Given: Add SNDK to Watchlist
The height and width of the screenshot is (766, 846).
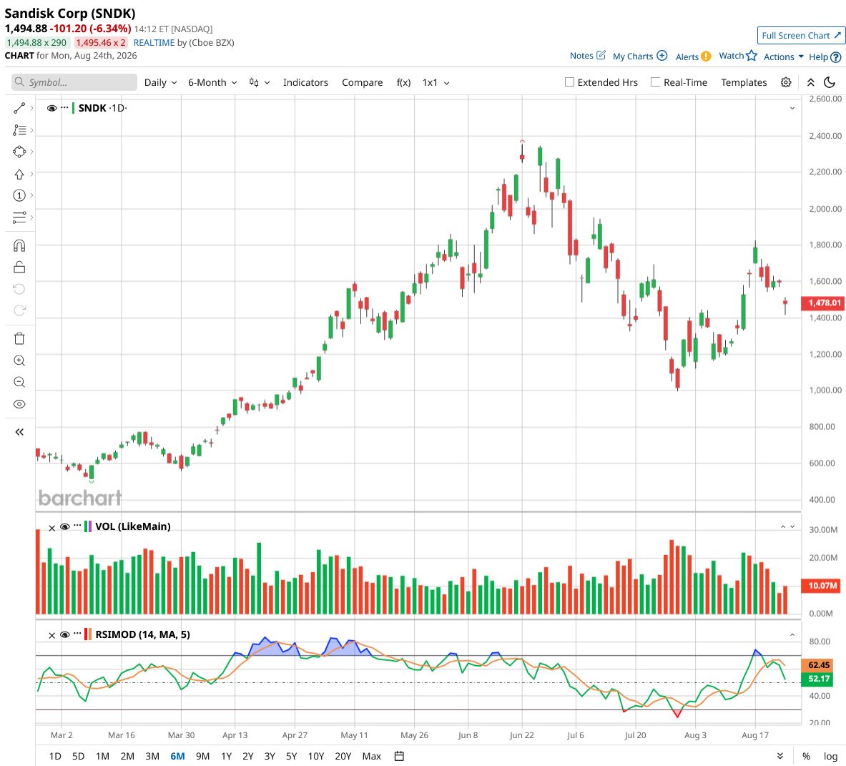Looking at the screenshot, I should point(738,56).
